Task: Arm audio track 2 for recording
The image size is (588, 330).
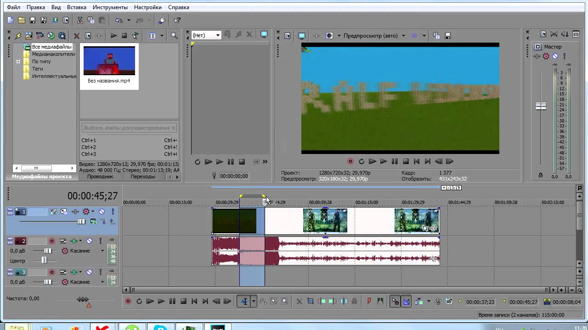Action: coord(52,241)
